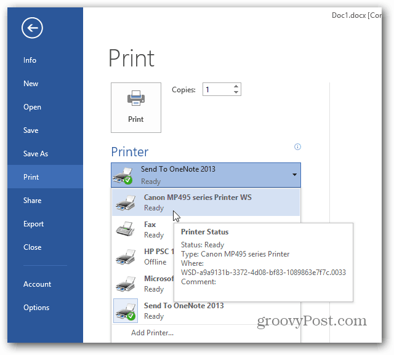Collapse the printer dropdown arrow
The image size is (394, 355).
294,175
